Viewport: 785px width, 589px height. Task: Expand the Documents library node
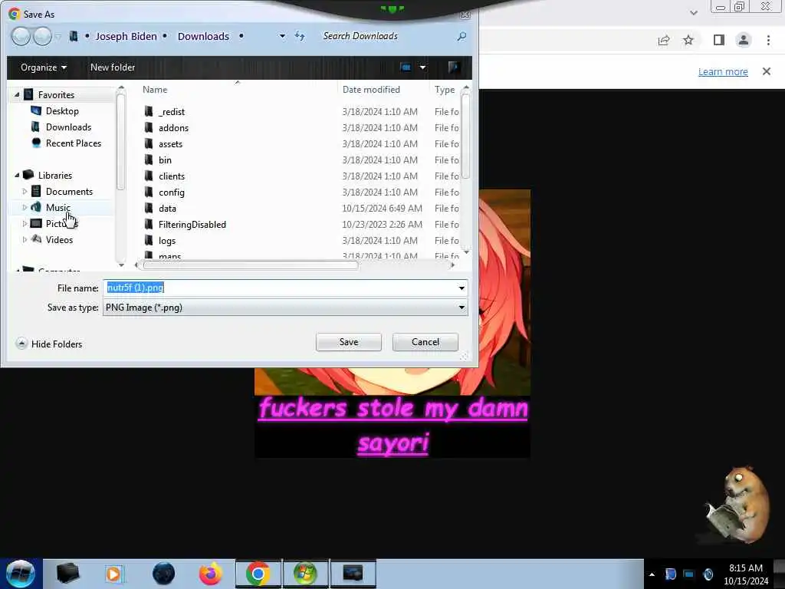[25, 191]
